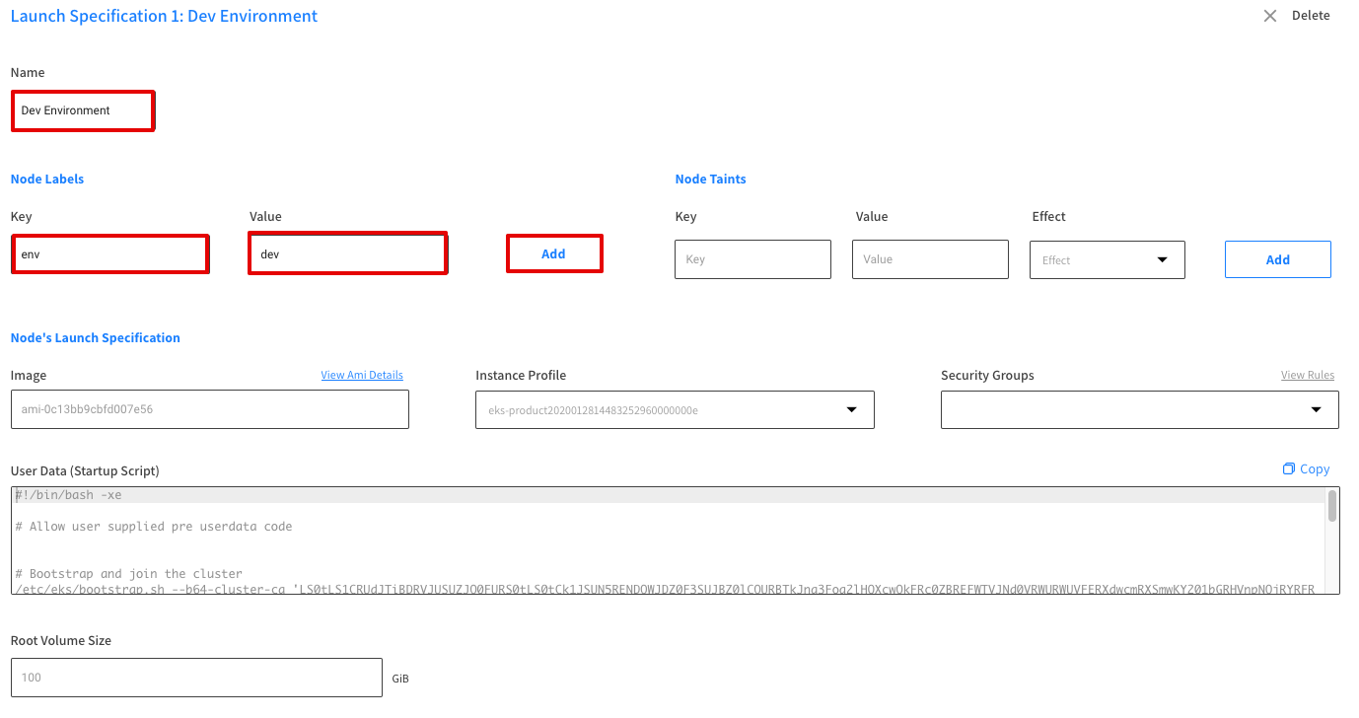Click the Name field containing Dev Environment
The width and height of the screenshot is (1359, 718).
(83, 110)
